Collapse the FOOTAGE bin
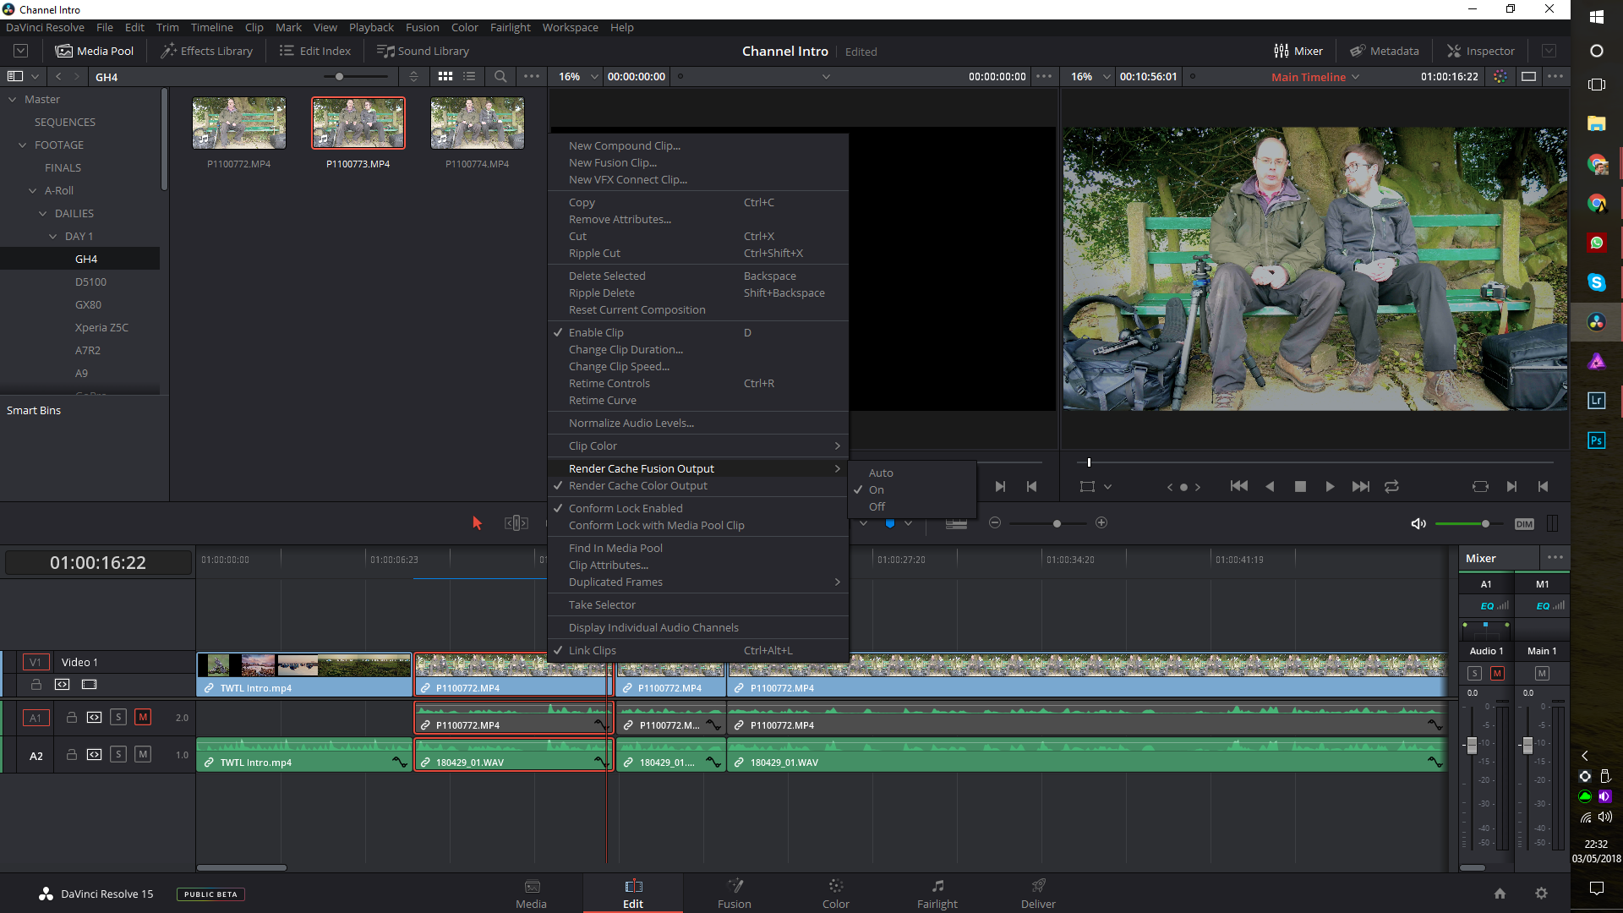This screenshot has height=913, width=1623. [x=23, y=145]
